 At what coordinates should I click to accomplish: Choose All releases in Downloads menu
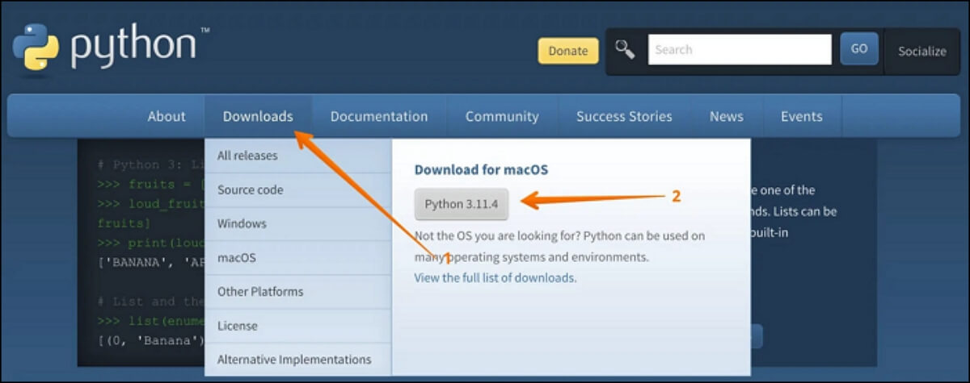[x=247, y=156]
